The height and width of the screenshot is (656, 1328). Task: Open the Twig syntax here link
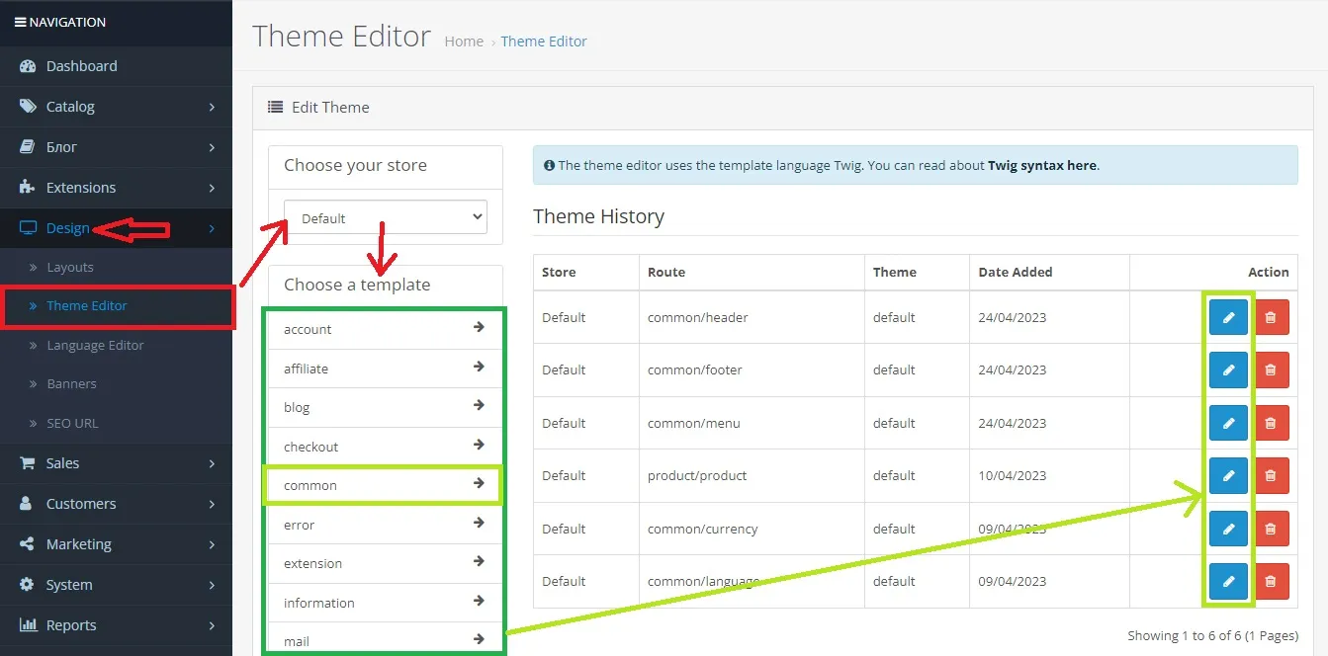pyautogui.click(x=1042, y=166)
